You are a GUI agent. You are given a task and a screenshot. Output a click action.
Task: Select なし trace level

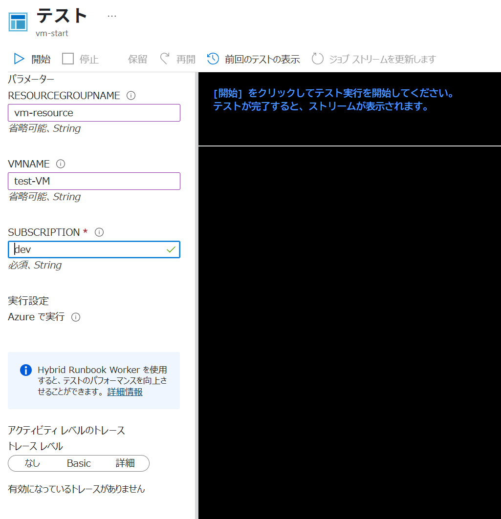pyautogui.click(x=32, y=463)
